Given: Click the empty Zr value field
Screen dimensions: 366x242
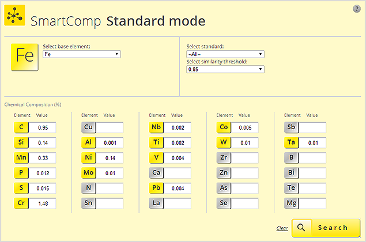Looking at the screenshot, I should pyautogui.click(x=245, y=158).
